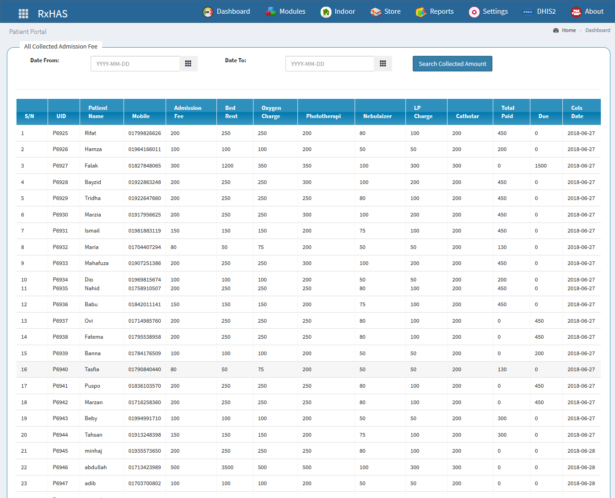This screenshot has height=498, width=615.
Task: Click the Settings gear icon
Action: 474,12
